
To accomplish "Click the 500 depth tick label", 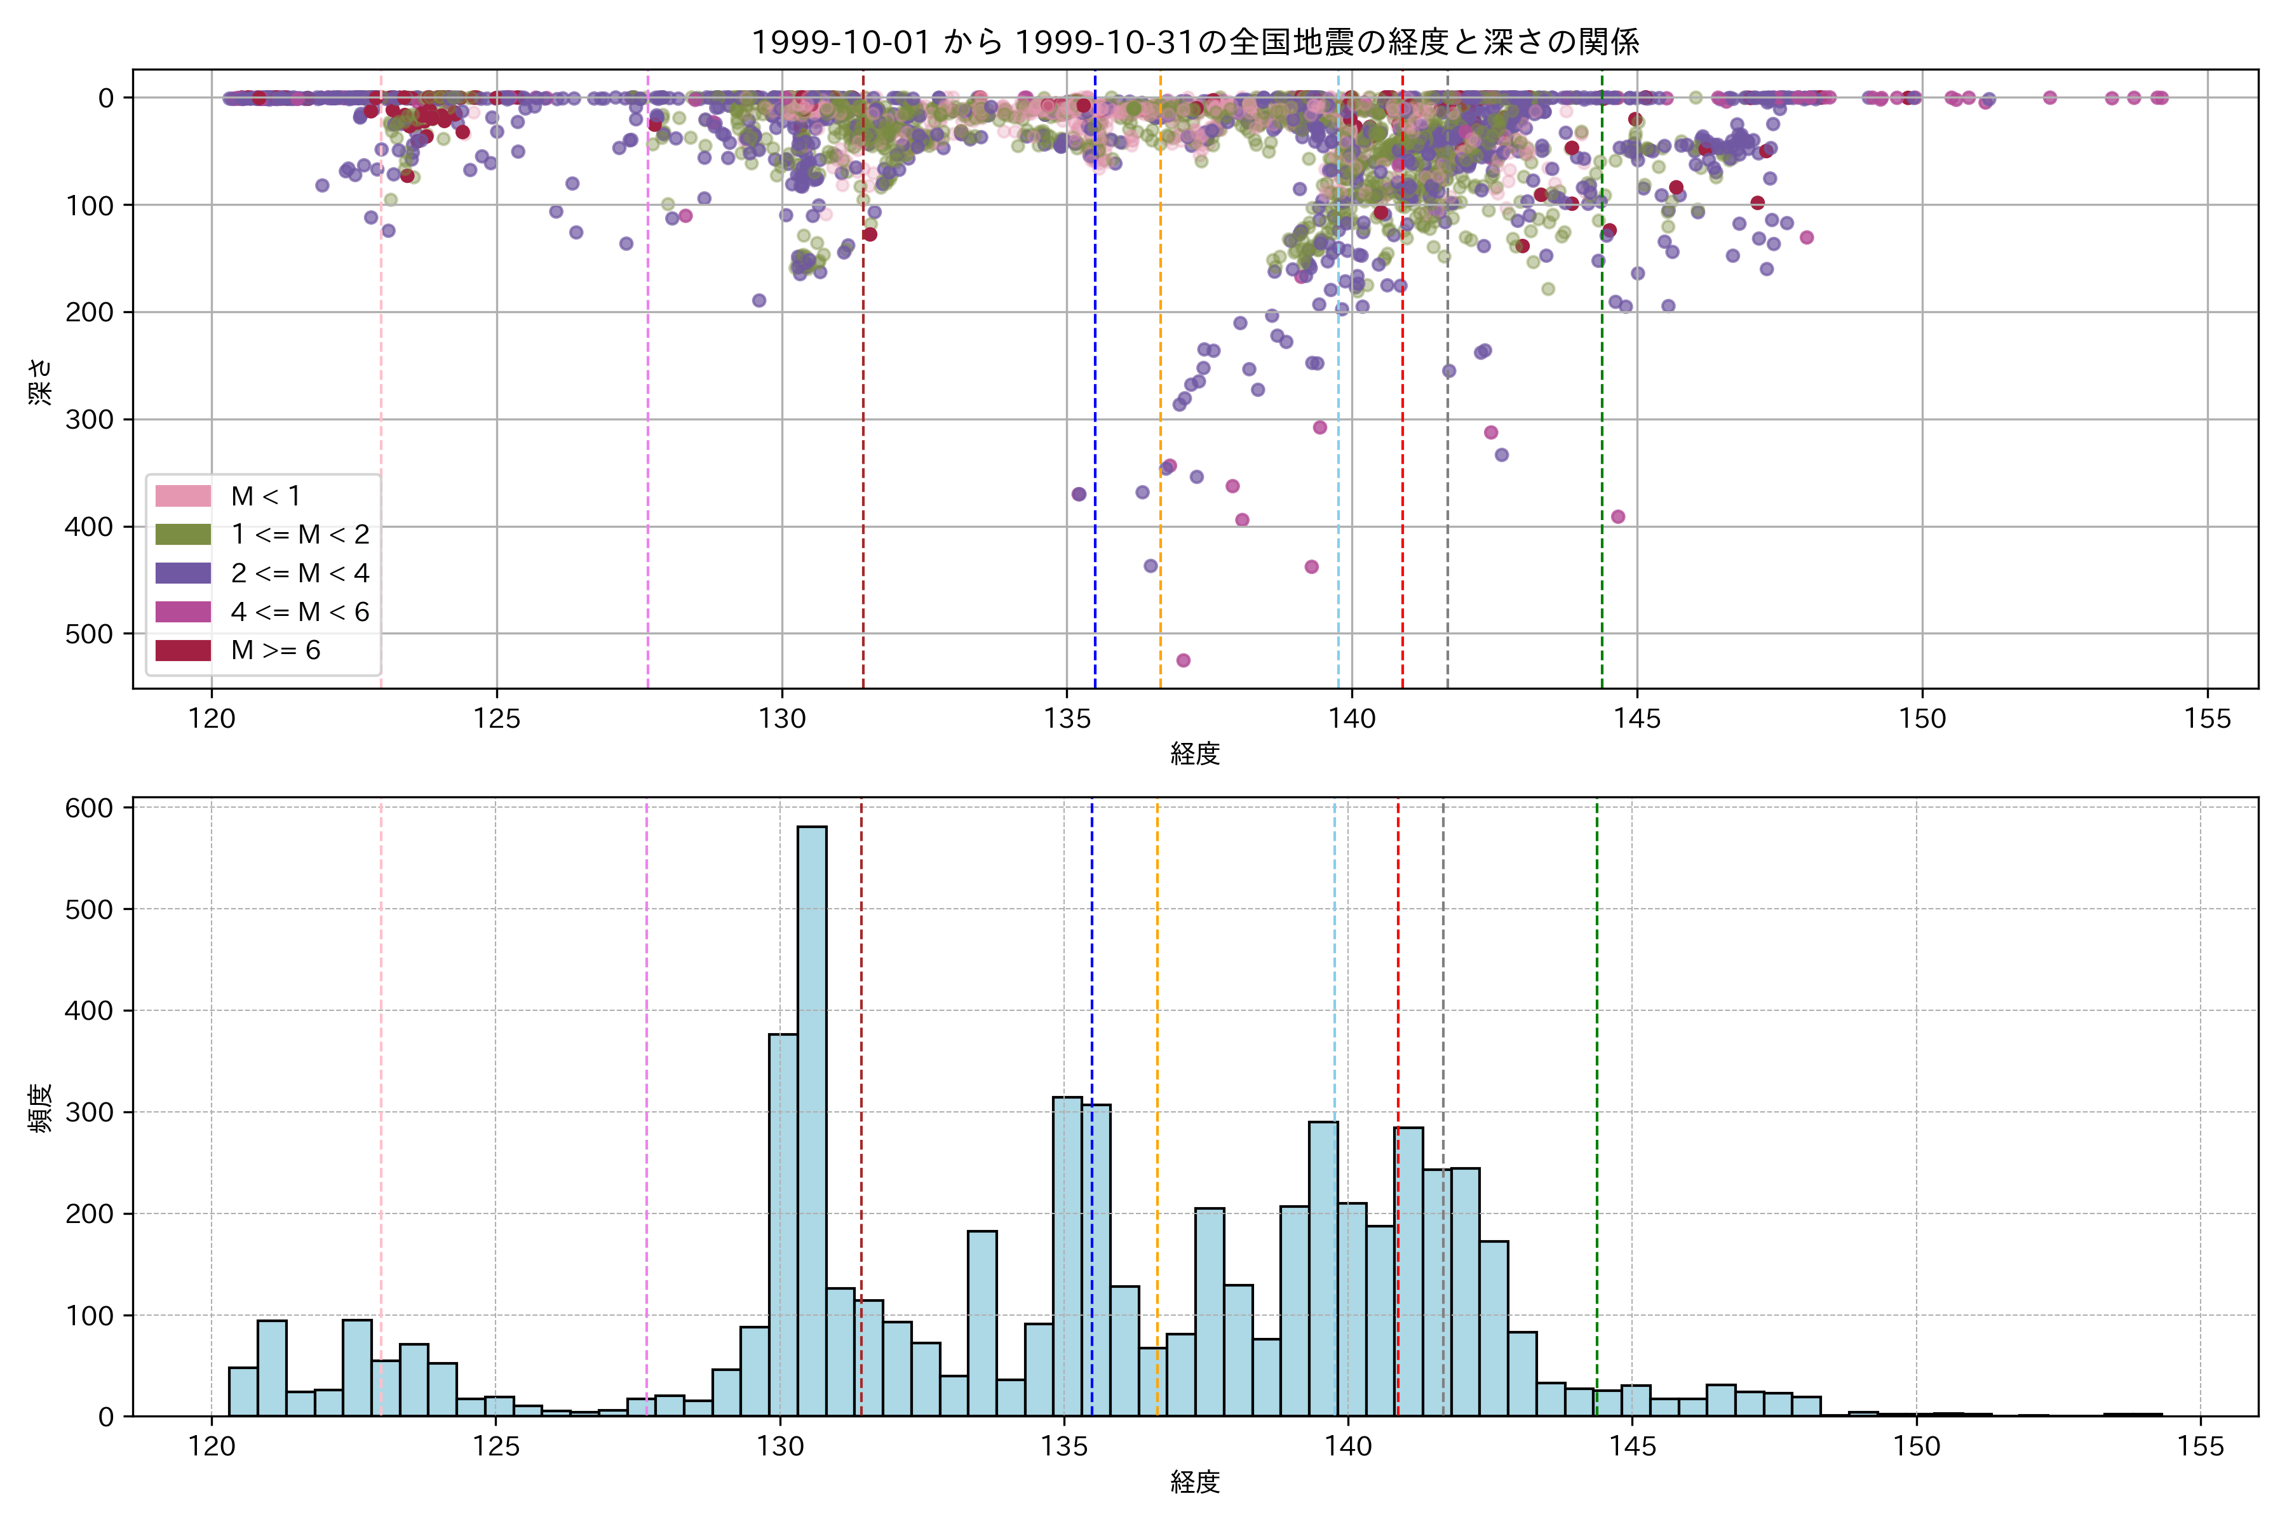I will pos(90,634).
